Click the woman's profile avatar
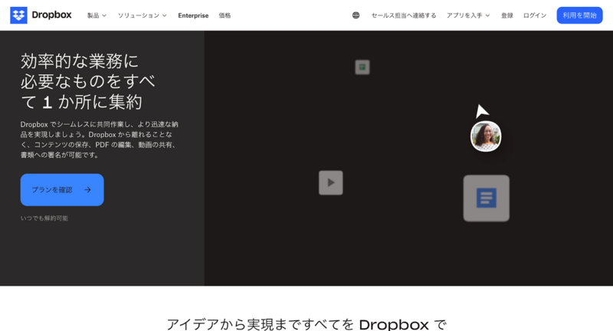The height and width of the screenshot is (331, 613). [x=486, y=136]
